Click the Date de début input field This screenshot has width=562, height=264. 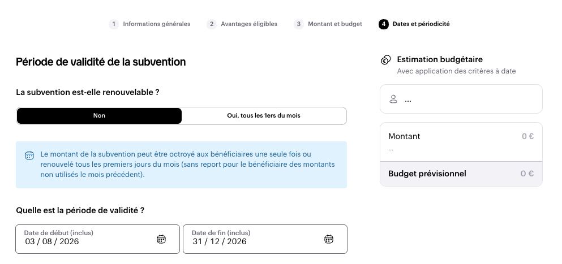[x=97, y=239]
